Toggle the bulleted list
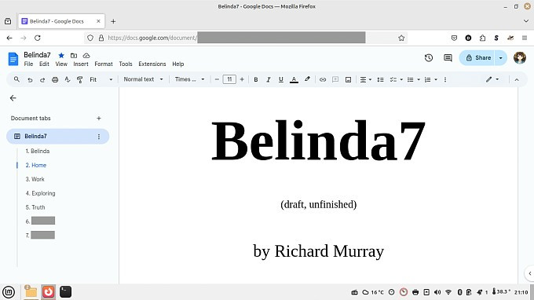The height and width of the screenshot is (300, 534). [411, 79]
